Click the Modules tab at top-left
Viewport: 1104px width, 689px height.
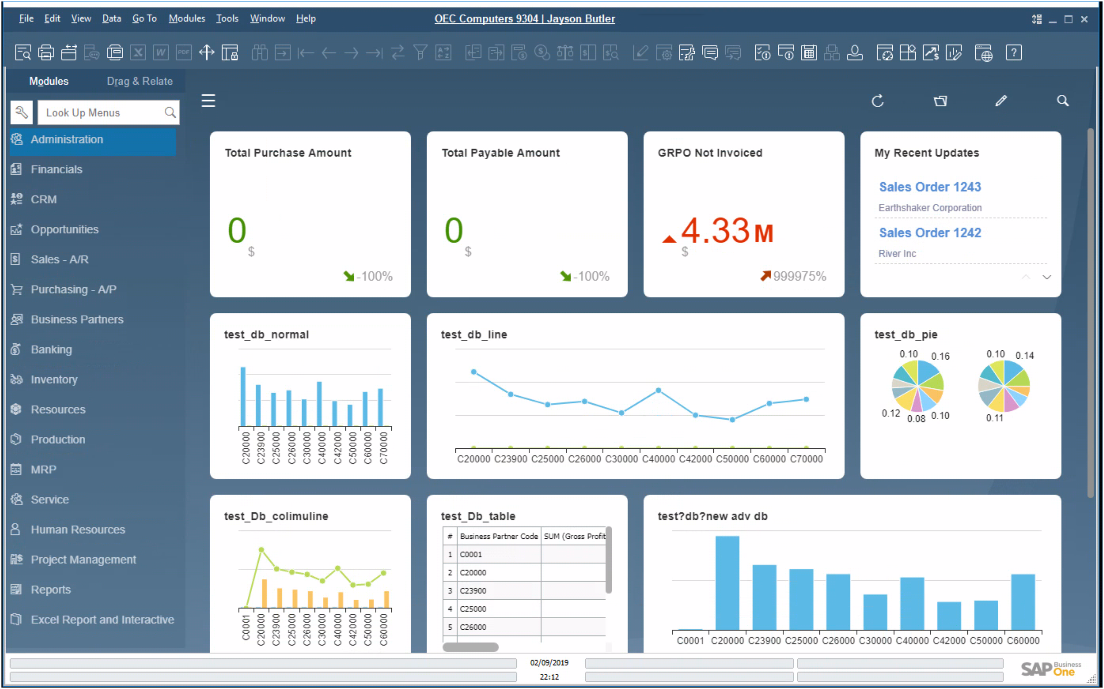(x=49, y=80)
